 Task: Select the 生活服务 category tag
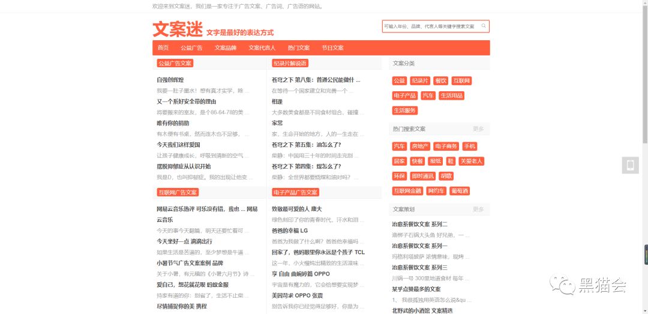click(405, 110)
